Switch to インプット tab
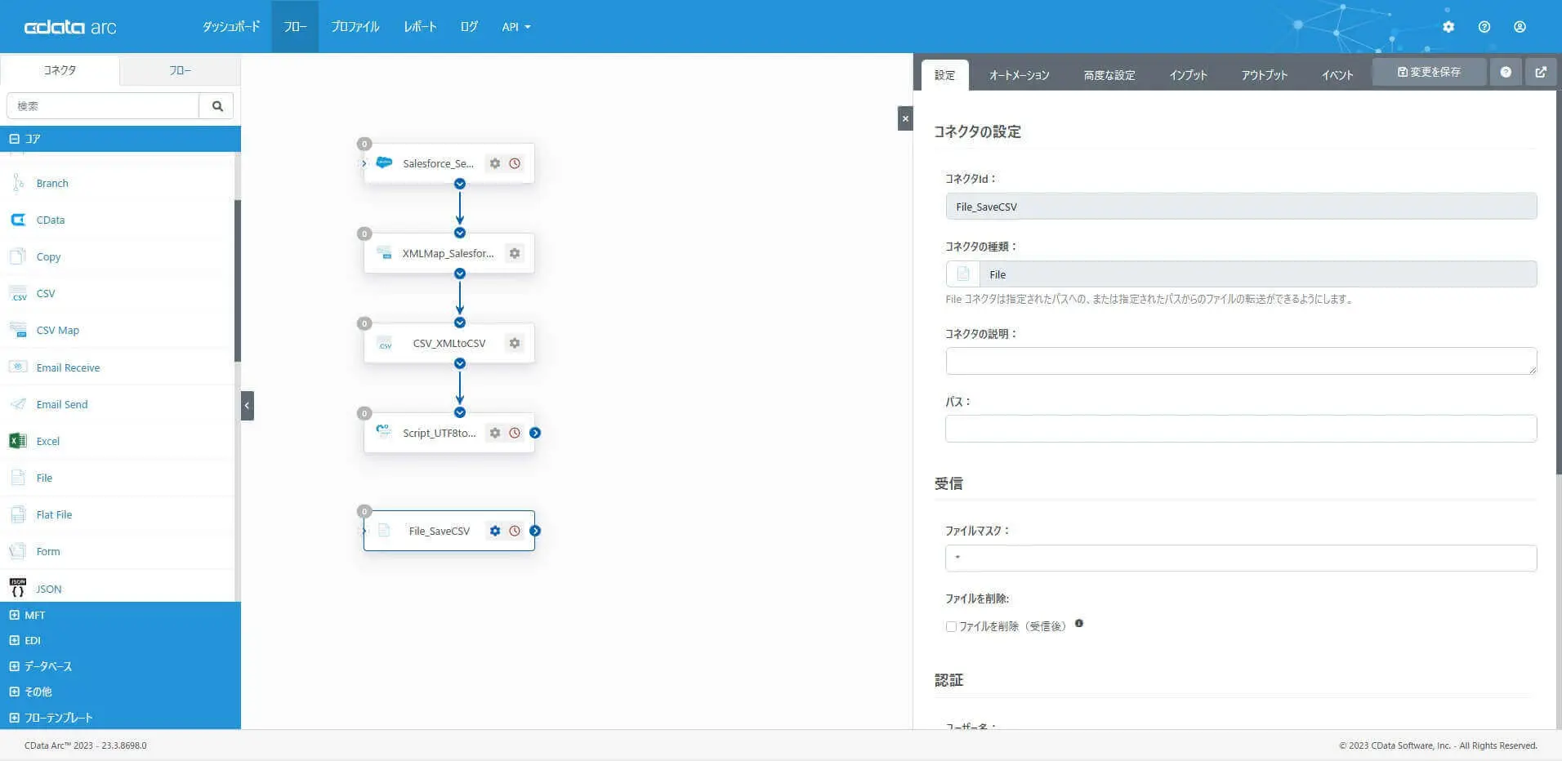 (x=1188, y=75)
